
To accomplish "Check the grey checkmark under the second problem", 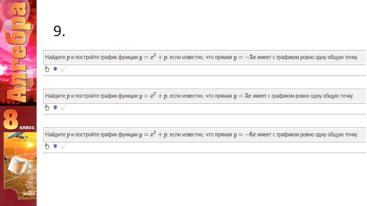I will pyautogui.click(x=64, y=108).
